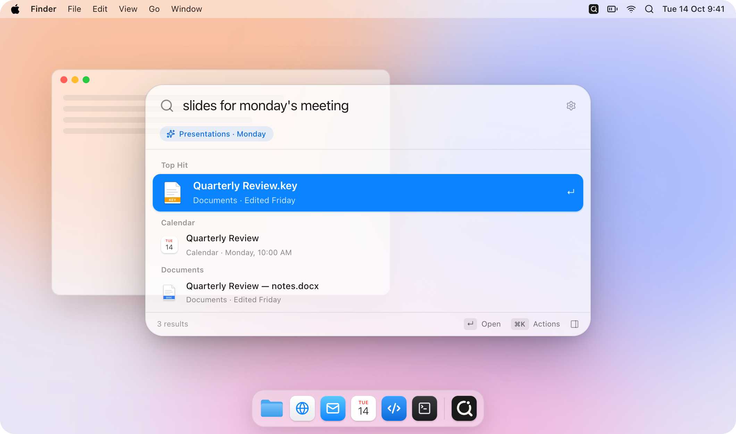Toggle the preview sidebar panel icon
The height and width of the screenshot is (434, 736).
575,324
